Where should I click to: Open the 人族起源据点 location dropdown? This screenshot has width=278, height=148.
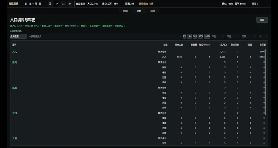point(105,36)
